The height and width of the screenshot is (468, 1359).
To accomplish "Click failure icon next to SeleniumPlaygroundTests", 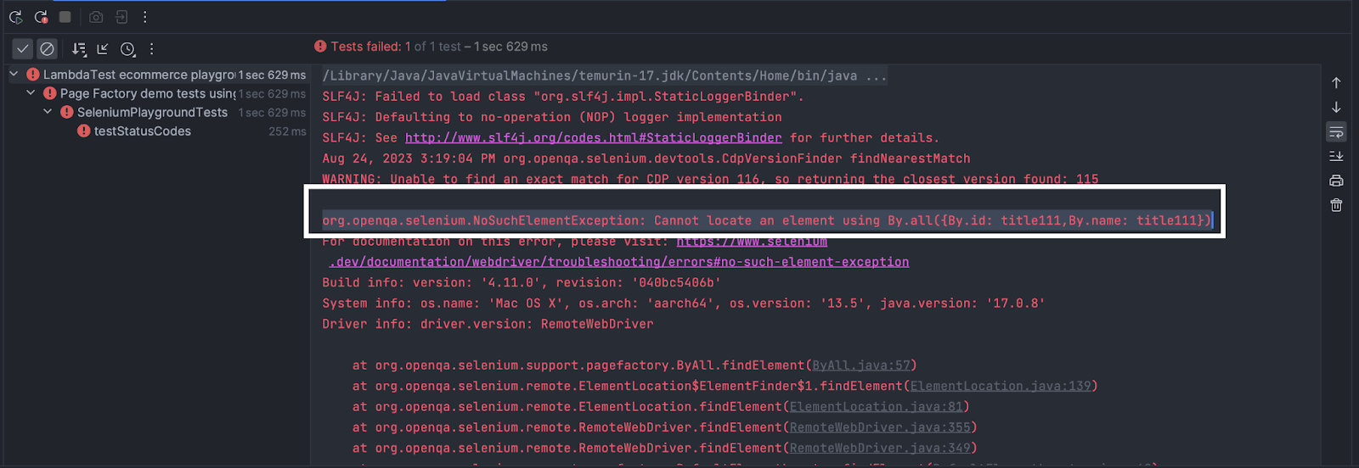I will coord(66,112).
